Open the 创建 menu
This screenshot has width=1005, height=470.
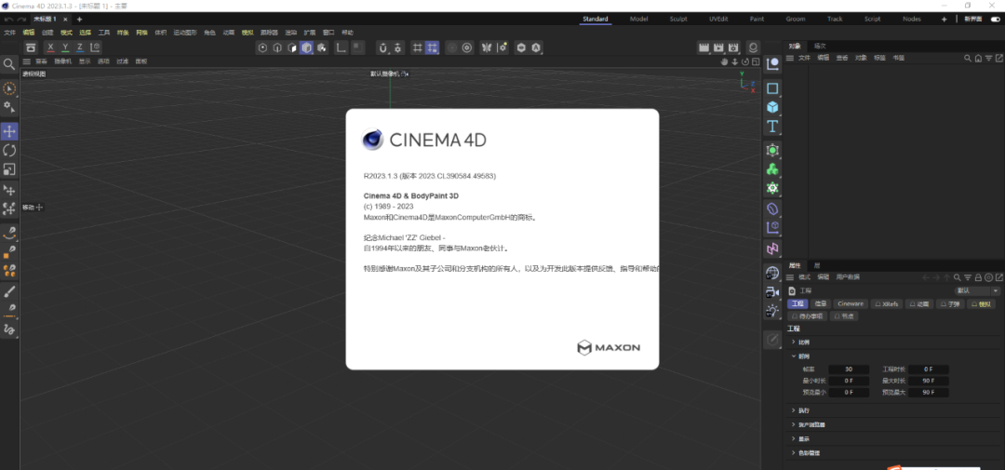[47, 32]
